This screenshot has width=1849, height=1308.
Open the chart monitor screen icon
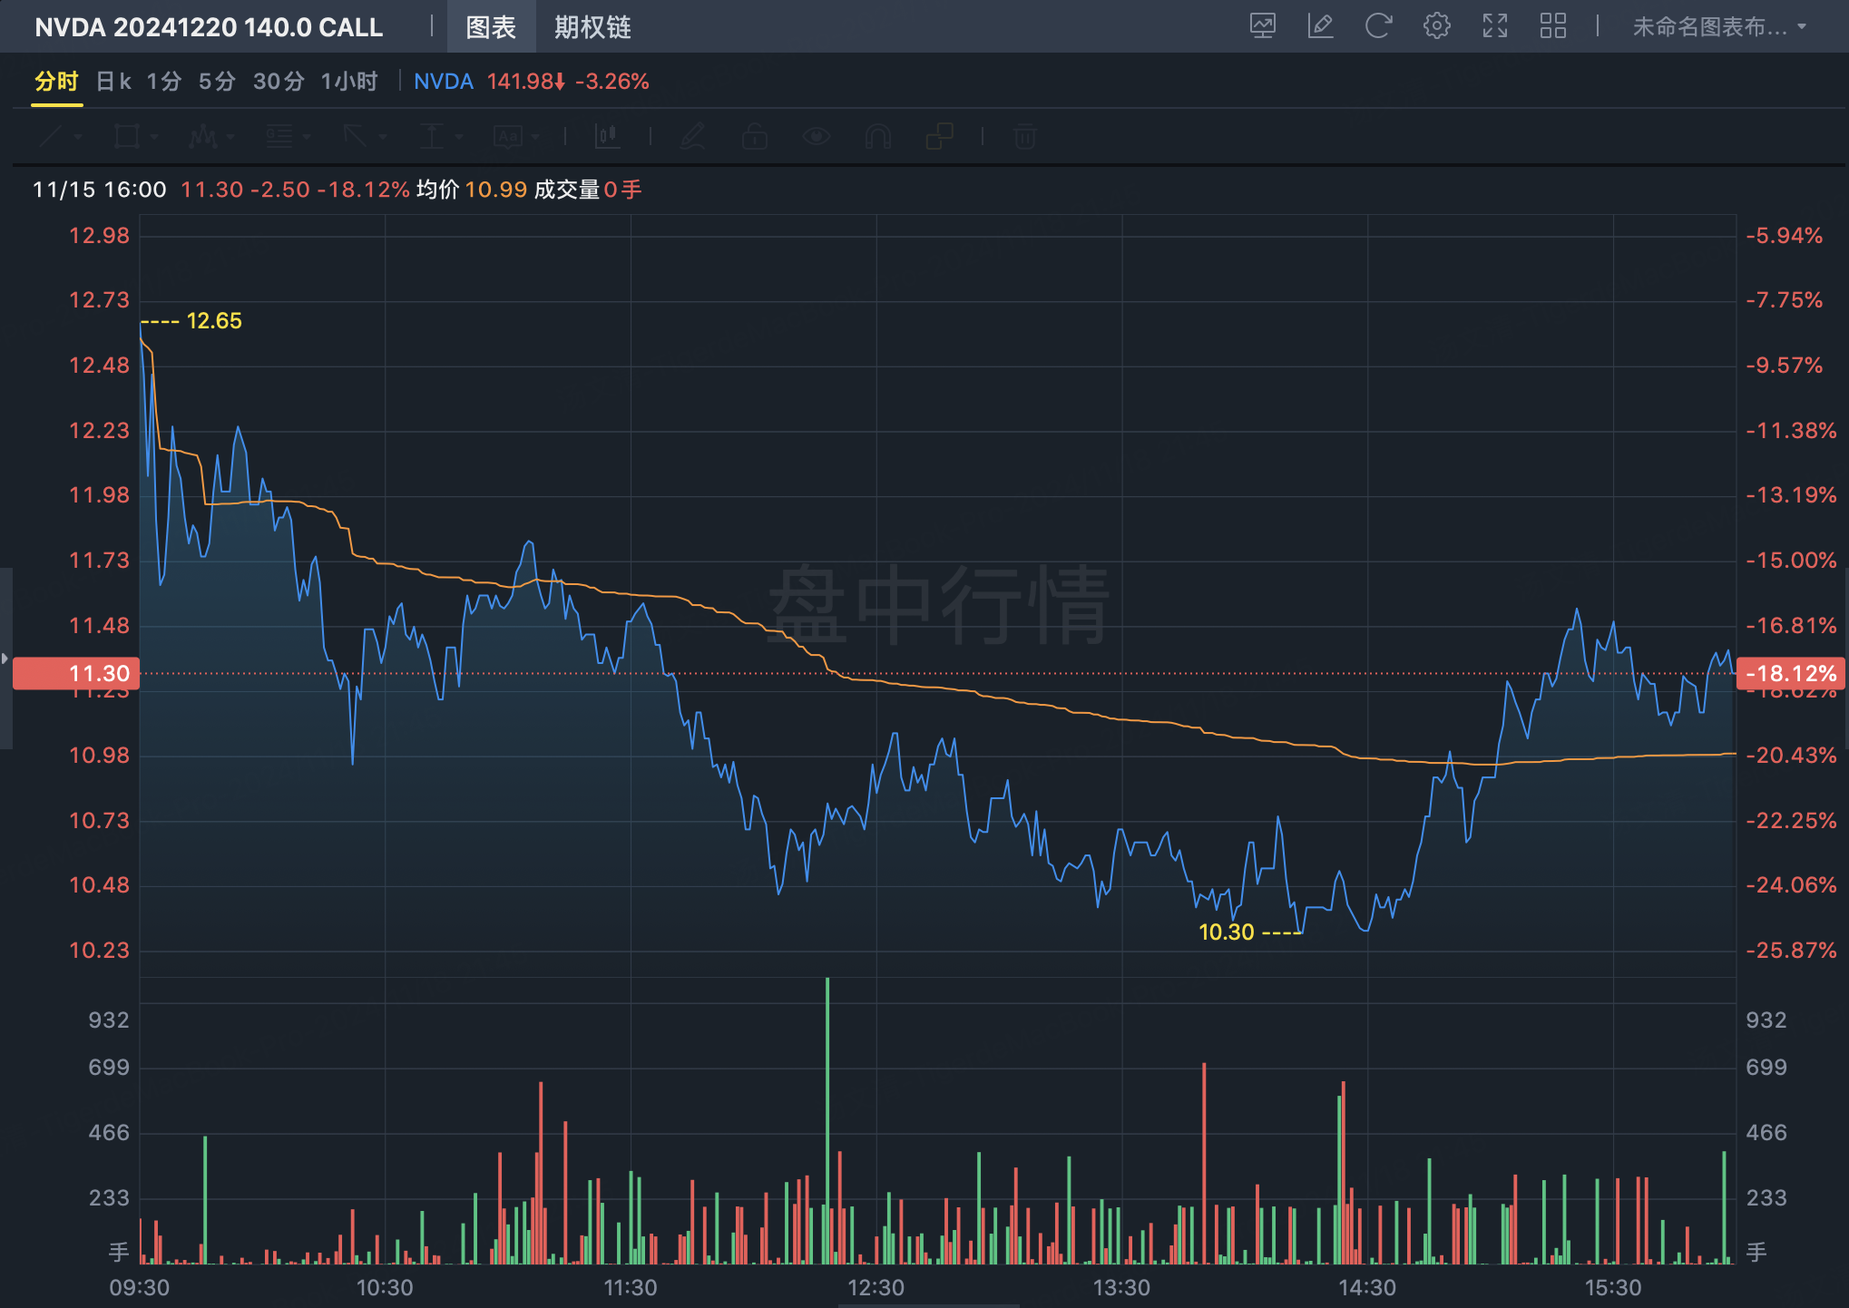coord(1262,26)
